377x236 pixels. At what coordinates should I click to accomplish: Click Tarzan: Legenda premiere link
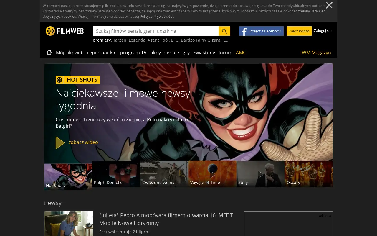[x=129, y=40]
